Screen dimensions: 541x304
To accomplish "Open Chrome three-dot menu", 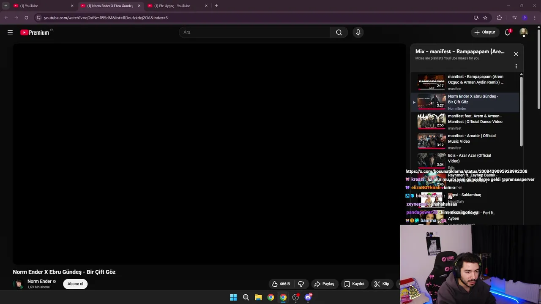I will click(x=535, y=18).
